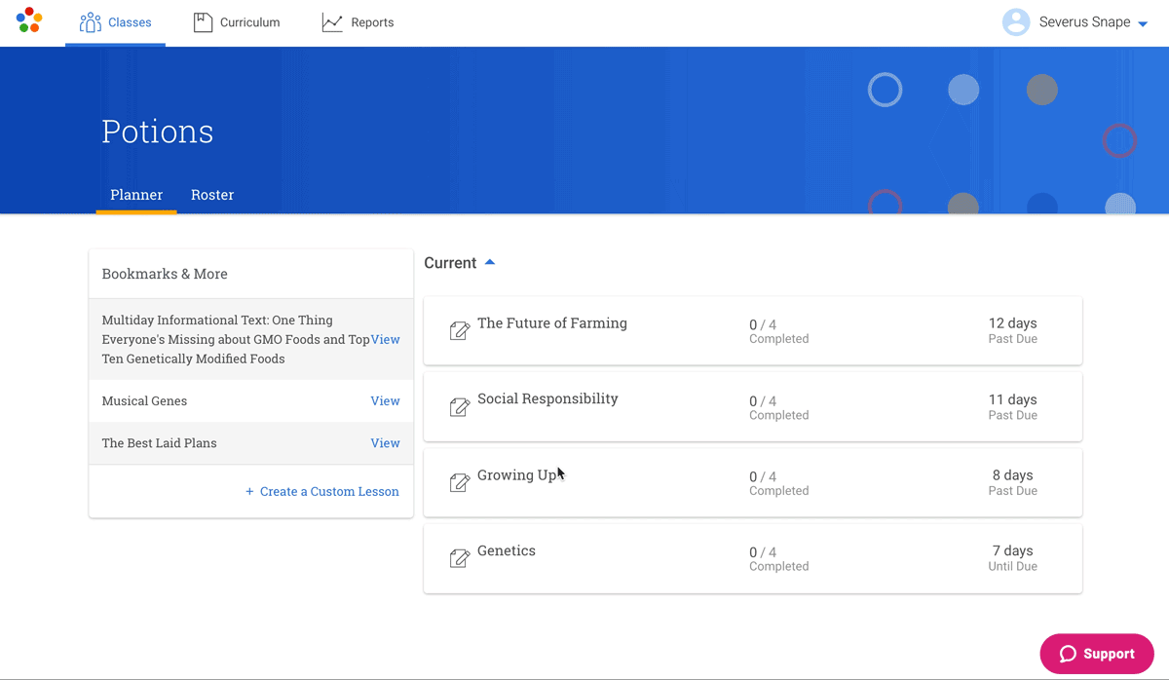The image size is (1169, 680).
Task: Click The Best Laid Plans title
Action: (x=160, y=442)
